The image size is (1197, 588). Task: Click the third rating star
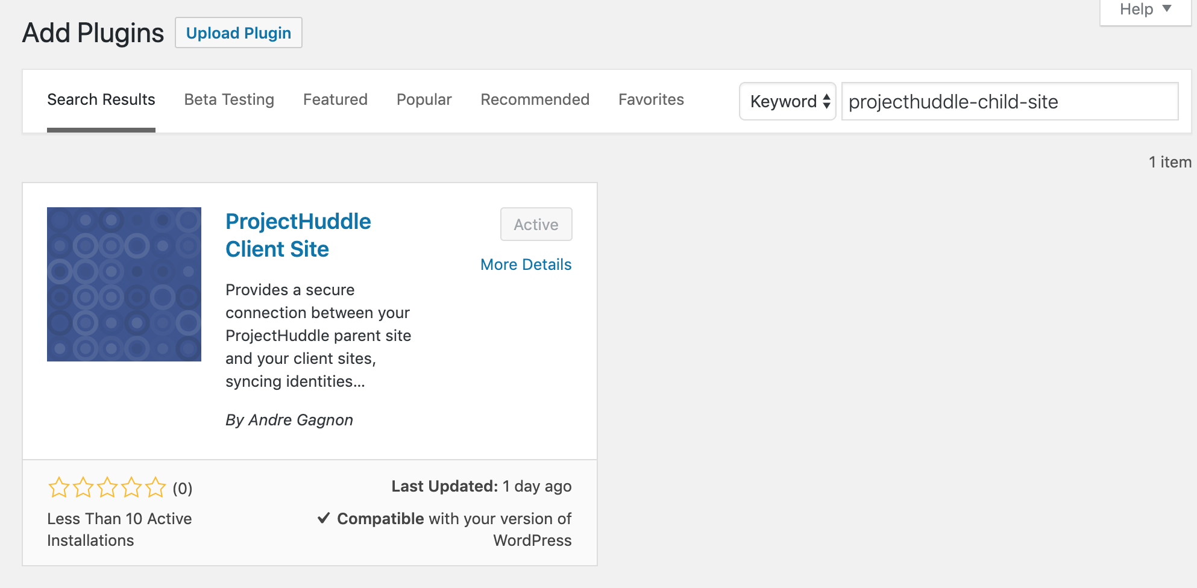tap(107, 487)
